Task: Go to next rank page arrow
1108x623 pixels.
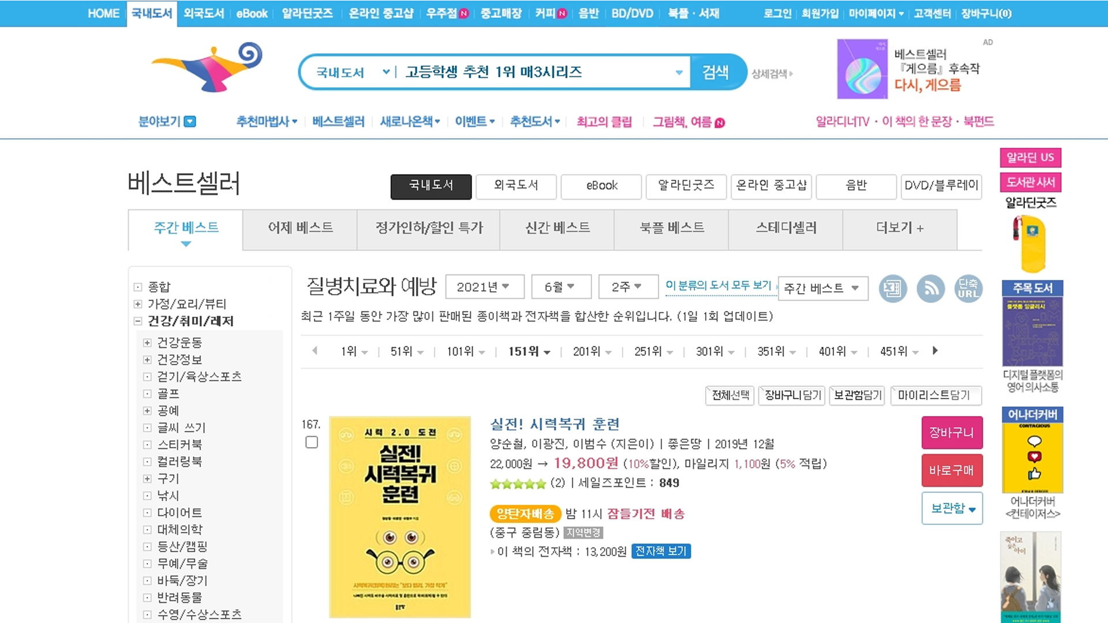Action: (x=935, y=351)
